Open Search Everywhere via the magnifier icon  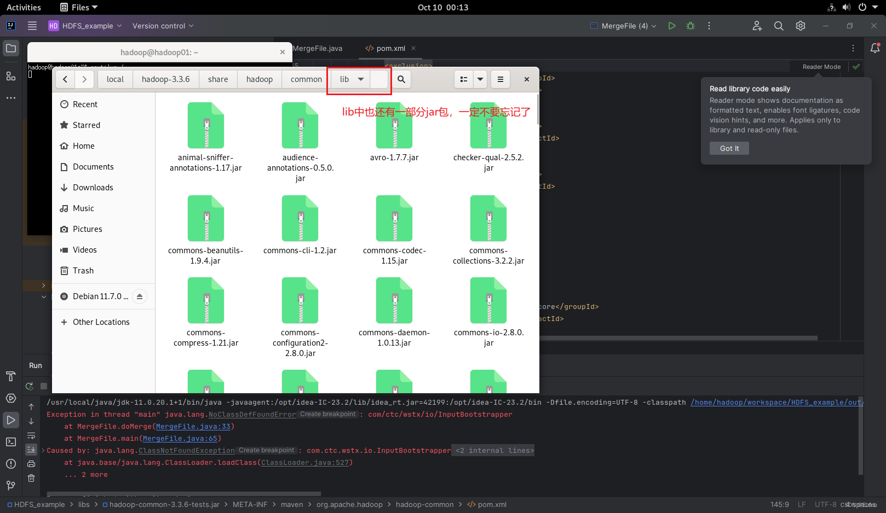[x=779, y=26]
